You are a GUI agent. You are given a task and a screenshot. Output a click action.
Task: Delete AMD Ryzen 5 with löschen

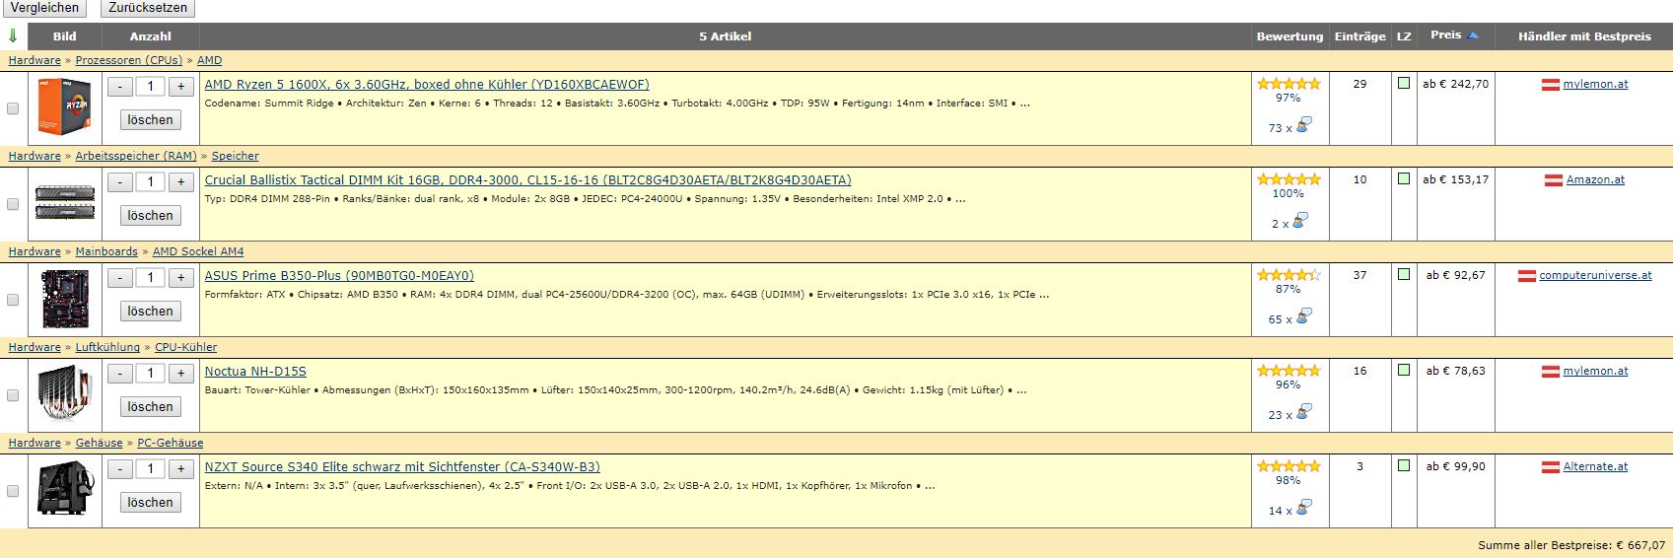(x=151, y=120)
